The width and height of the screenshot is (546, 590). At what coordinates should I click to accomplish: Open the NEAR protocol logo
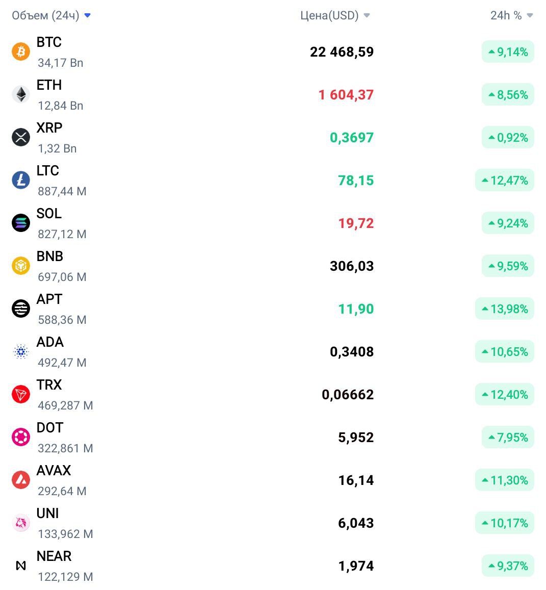[21, 566]
